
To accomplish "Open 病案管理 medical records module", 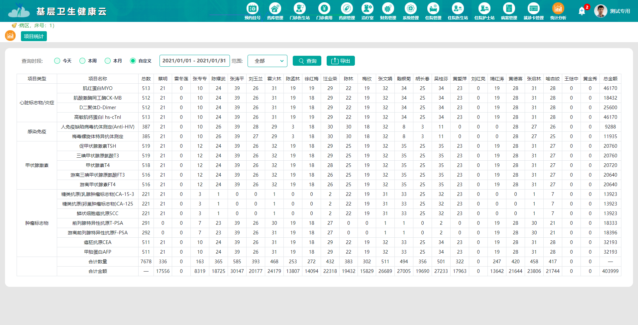I will [509, 11].
